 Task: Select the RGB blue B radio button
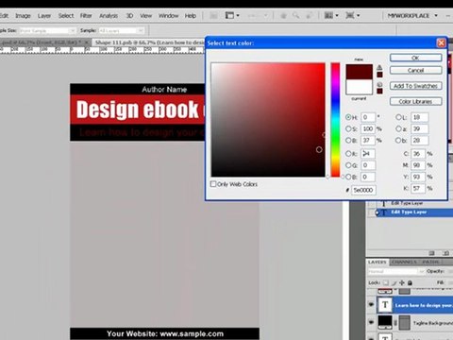click(x=348, y=177)
